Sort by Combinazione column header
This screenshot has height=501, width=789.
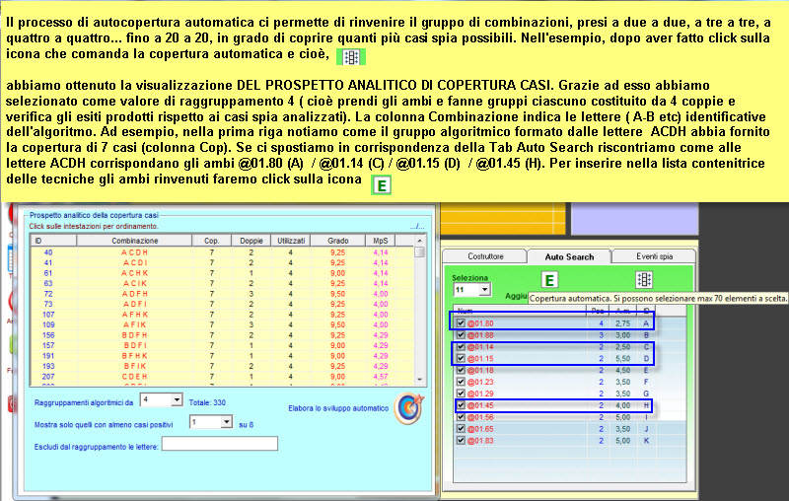(134, 241)
